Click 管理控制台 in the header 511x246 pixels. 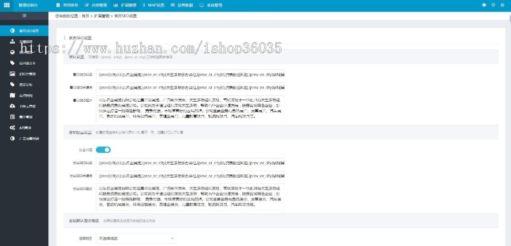[28, 5]
